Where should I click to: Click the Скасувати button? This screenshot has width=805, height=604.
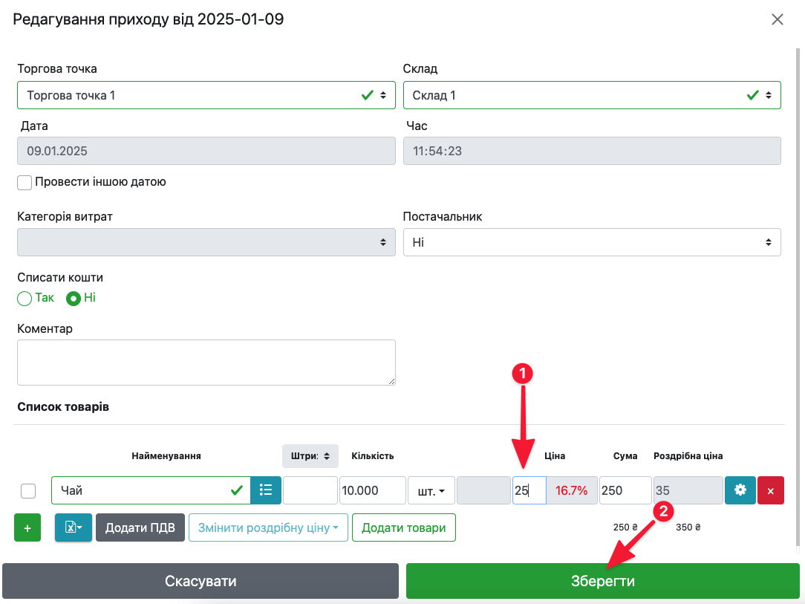201,581
